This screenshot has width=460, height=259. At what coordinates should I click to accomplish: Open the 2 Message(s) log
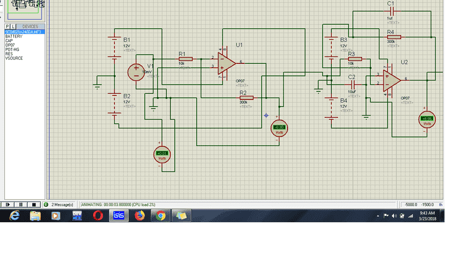pos(59,204)
